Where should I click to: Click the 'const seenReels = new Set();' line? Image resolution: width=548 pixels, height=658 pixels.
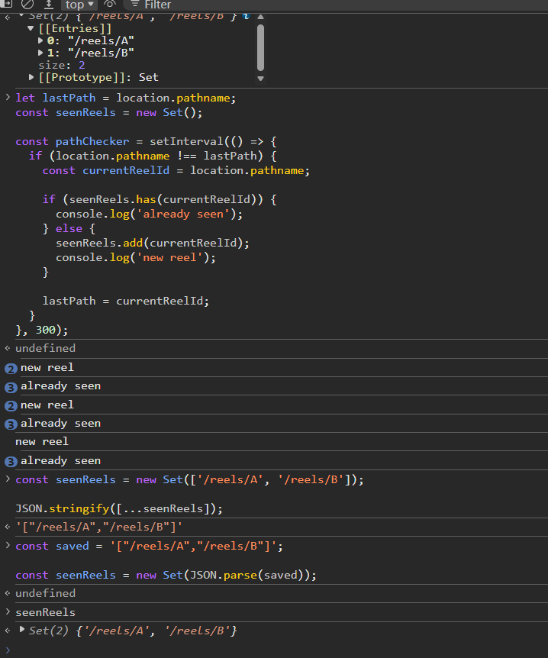click(x=109, y=112)
